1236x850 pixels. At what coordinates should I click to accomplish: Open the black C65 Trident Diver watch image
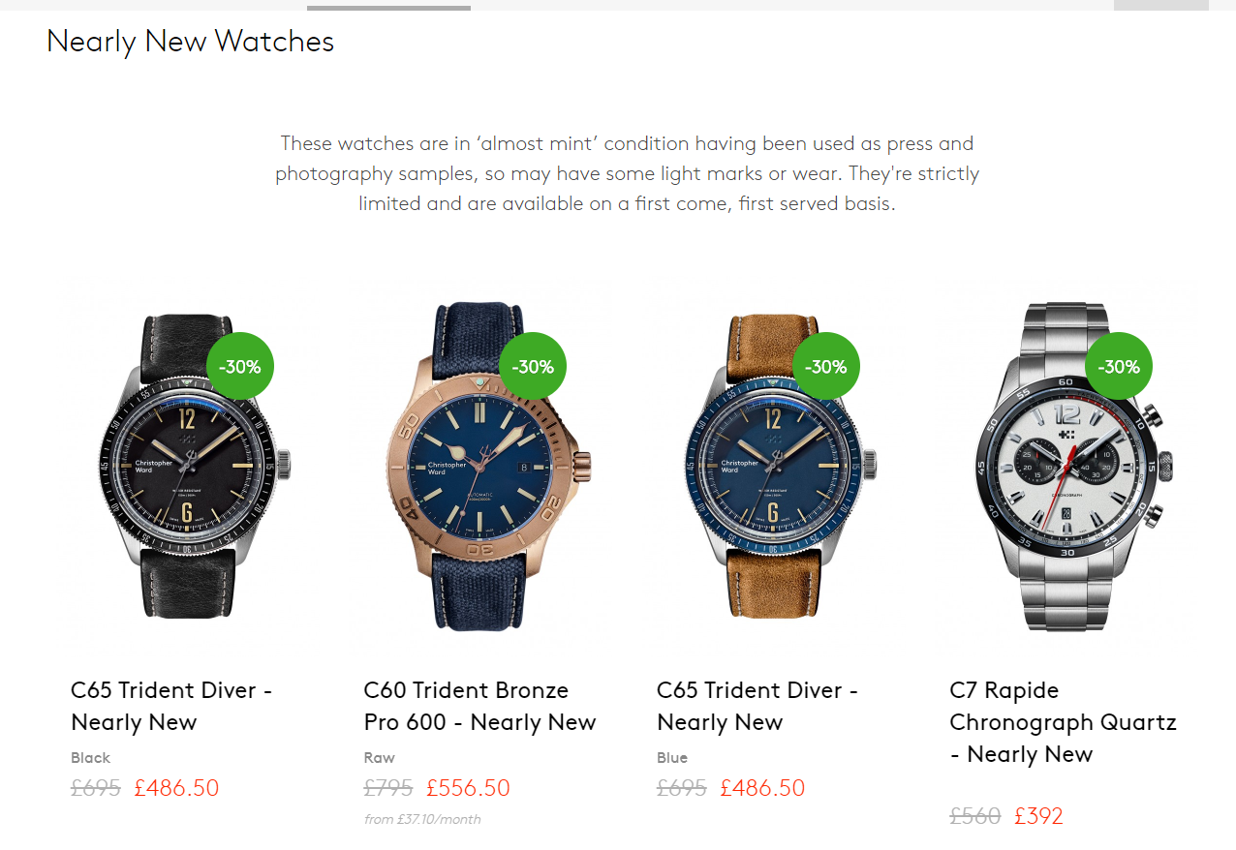190,465
